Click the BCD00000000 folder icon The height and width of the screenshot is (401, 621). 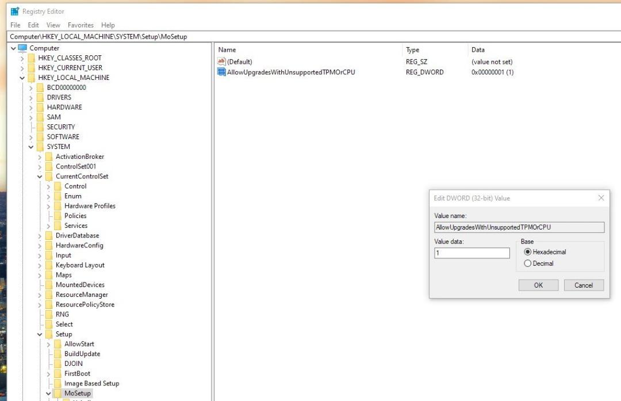click(x=40, y=87)
